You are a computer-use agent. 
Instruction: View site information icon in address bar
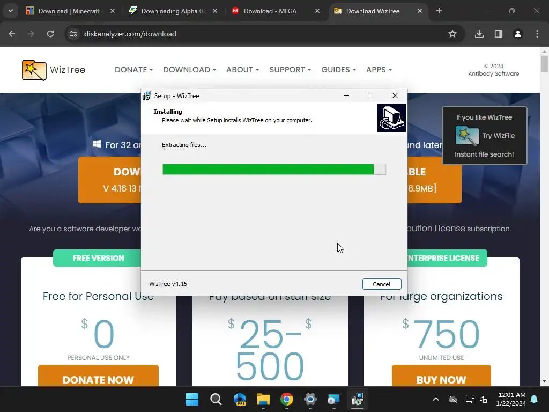tap(73, 34)
